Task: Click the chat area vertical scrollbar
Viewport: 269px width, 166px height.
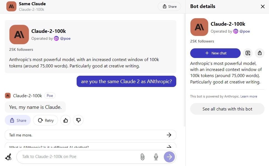Action: click(x=184, y=70)
